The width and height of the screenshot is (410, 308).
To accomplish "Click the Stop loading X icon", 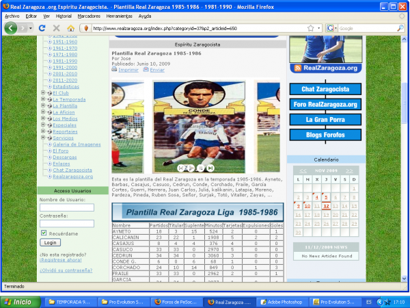I will click(x=56, y=28).
